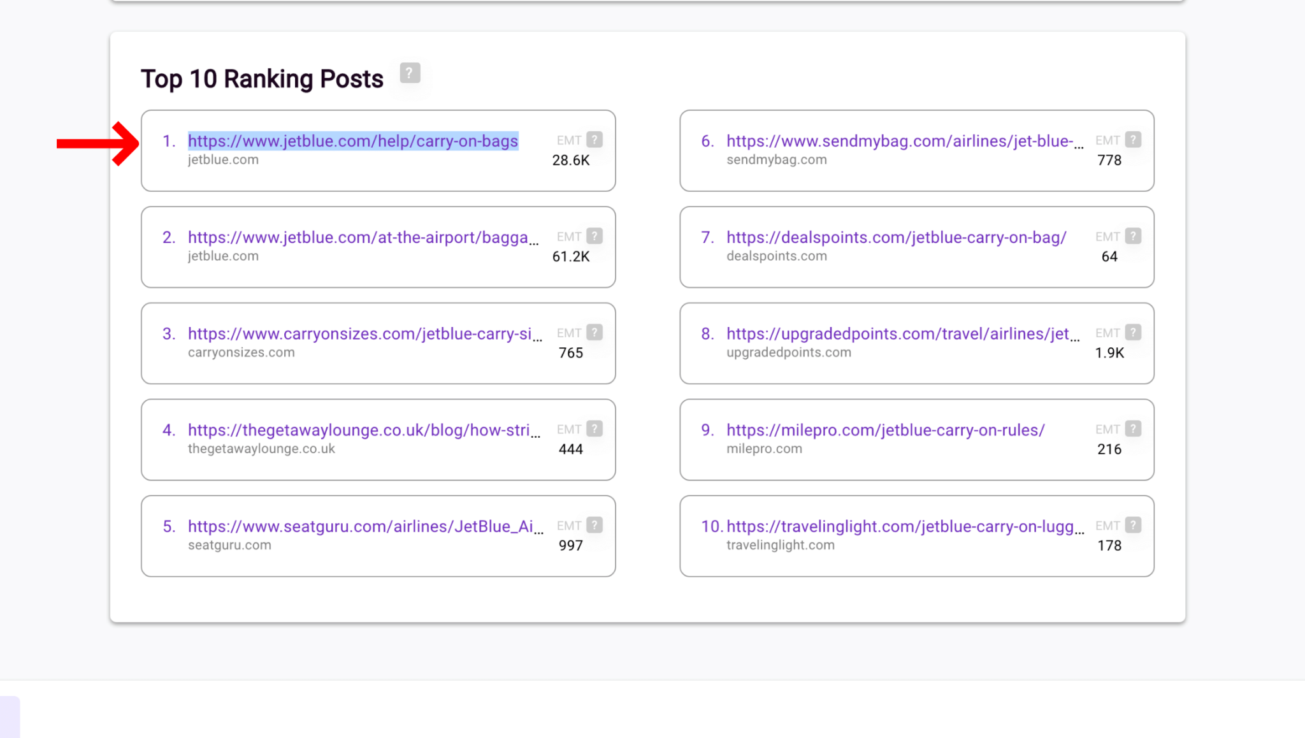Click the EMT help icon on the seatguru.com card
Screen dimensions: 1305x738
point(595,525)
